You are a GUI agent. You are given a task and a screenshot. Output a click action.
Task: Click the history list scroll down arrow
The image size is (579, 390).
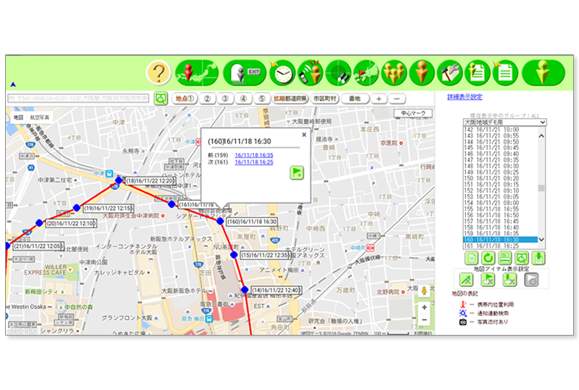click(x=541, y=239)
